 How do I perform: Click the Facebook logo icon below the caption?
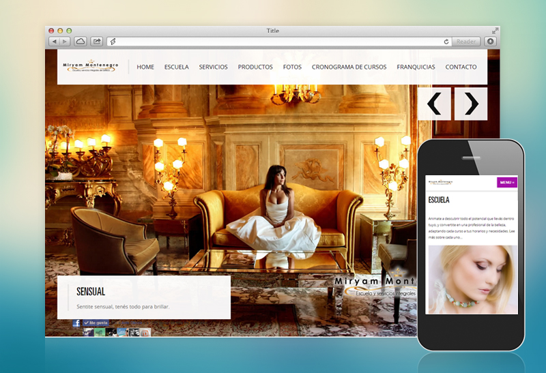(x=76, y=323)
